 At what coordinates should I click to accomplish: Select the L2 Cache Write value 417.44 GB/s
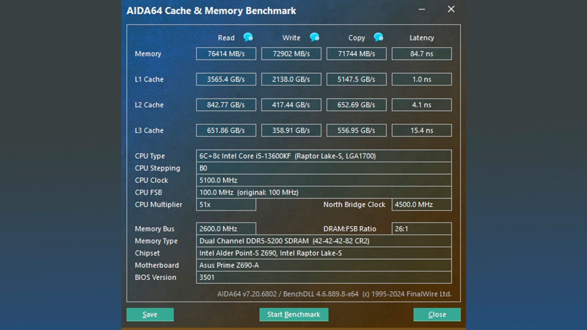[x=291, y=105]
